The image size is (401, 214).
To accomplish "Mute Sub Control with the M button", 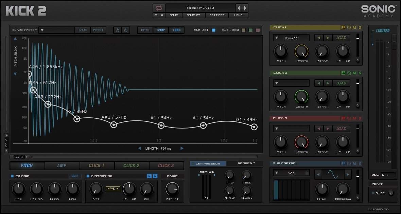I will (x=354, y=163).
